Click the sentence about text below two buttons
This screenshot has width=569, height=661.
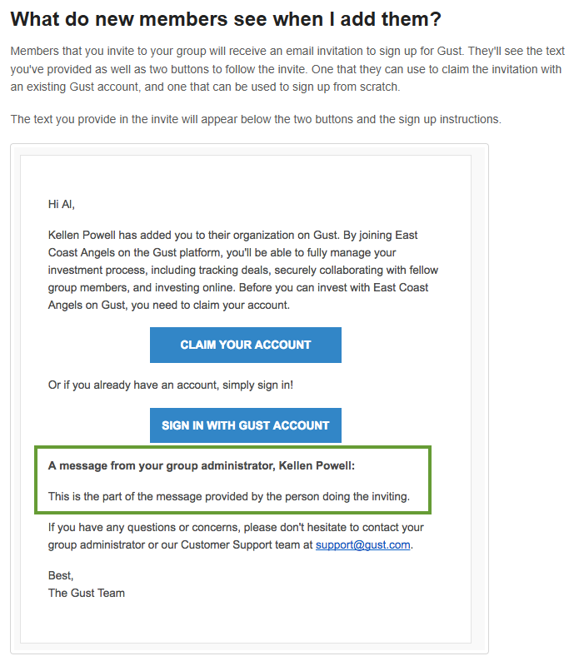pos(256,119)
